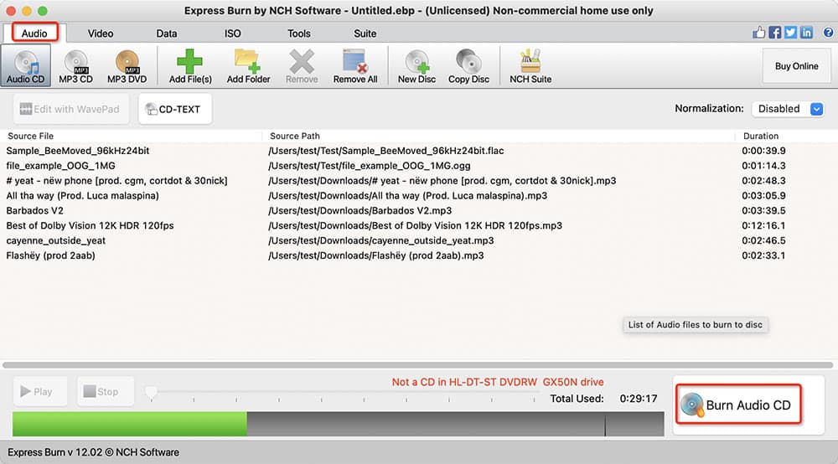Click the Add File(s) green plus icon
This screenshot has width=838, height=464.
coord(189,61)
